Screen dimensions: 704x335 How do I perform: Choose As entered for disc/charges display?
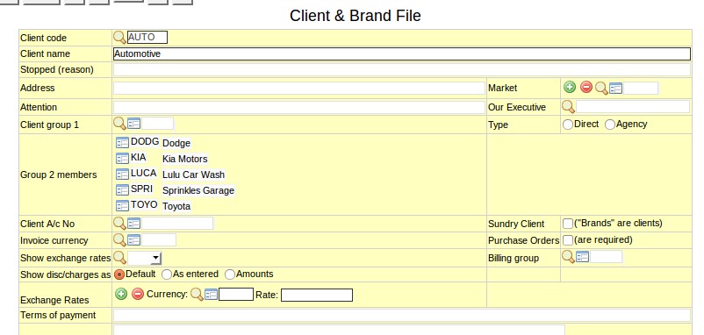(x=167, y=274)
